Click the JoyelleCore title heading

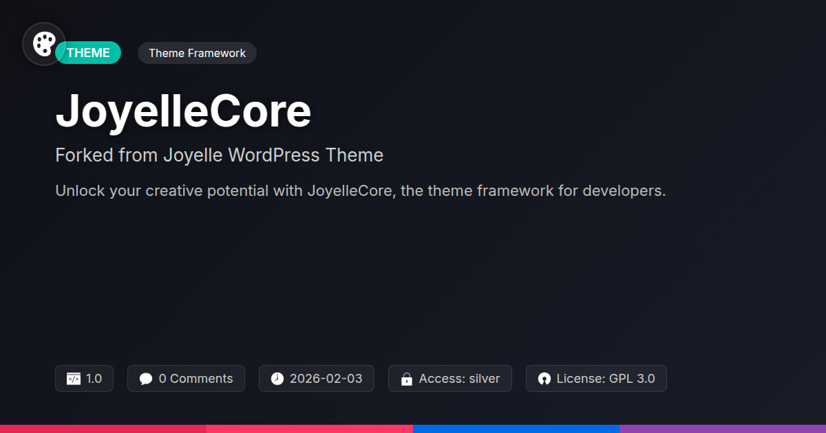tap(183, 111)
